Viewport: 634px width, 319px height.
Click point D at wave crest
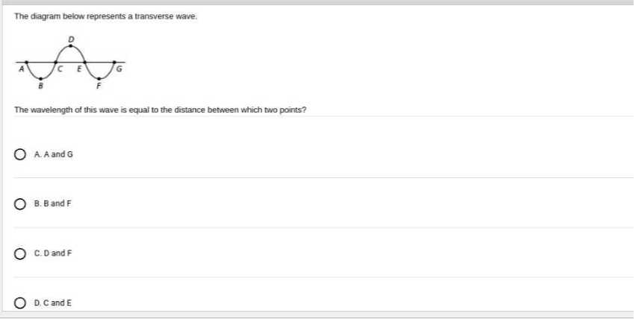click(x=71, y=46)
